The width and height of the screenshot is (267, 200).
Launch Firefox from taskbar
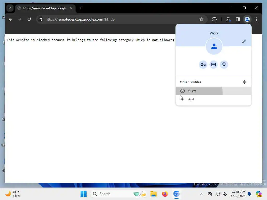coord(165,194)
